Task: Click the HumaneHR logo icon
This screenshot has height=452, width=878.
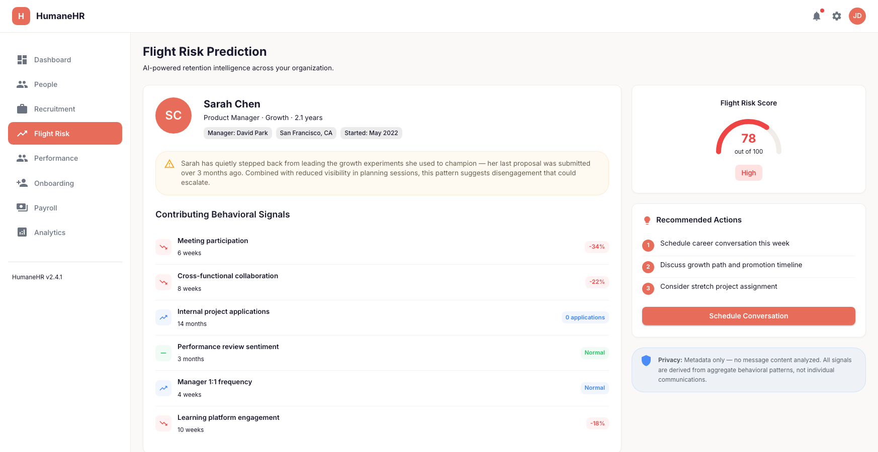Action: pos(21,16)
